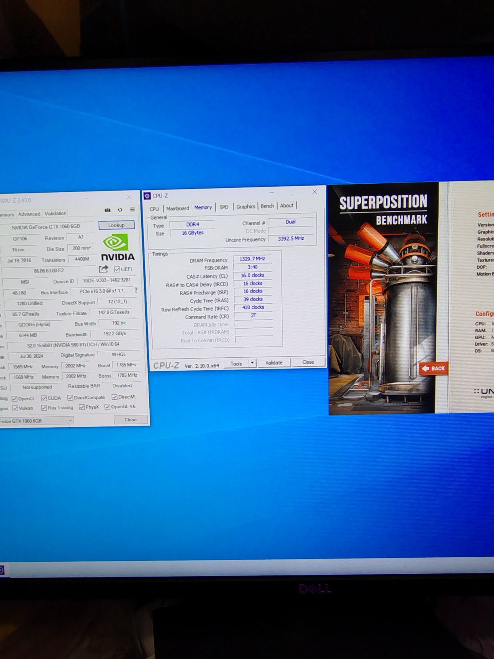Take a screenshot with GPU-Z camera icon

[108, 210]
